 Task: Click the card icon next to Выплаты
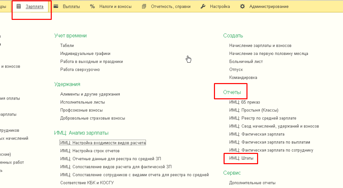click(x=56, y=6)
